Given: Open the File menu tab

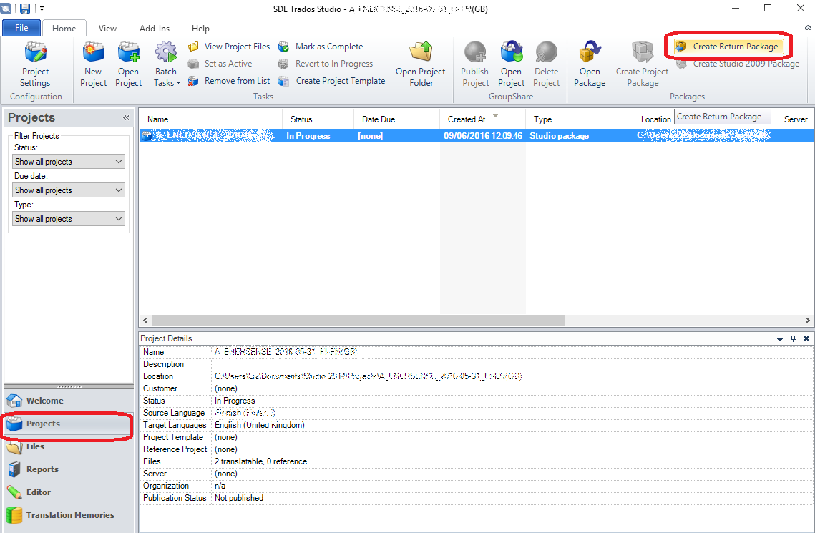Looking at the screenshot, I should coord(21,29).
